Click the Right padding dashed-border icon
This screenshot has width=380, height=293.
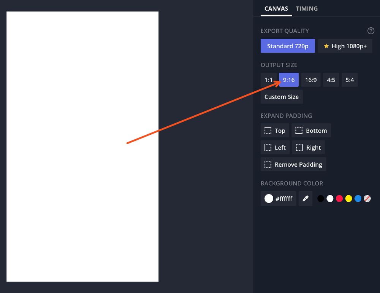[x=299, y=147]
